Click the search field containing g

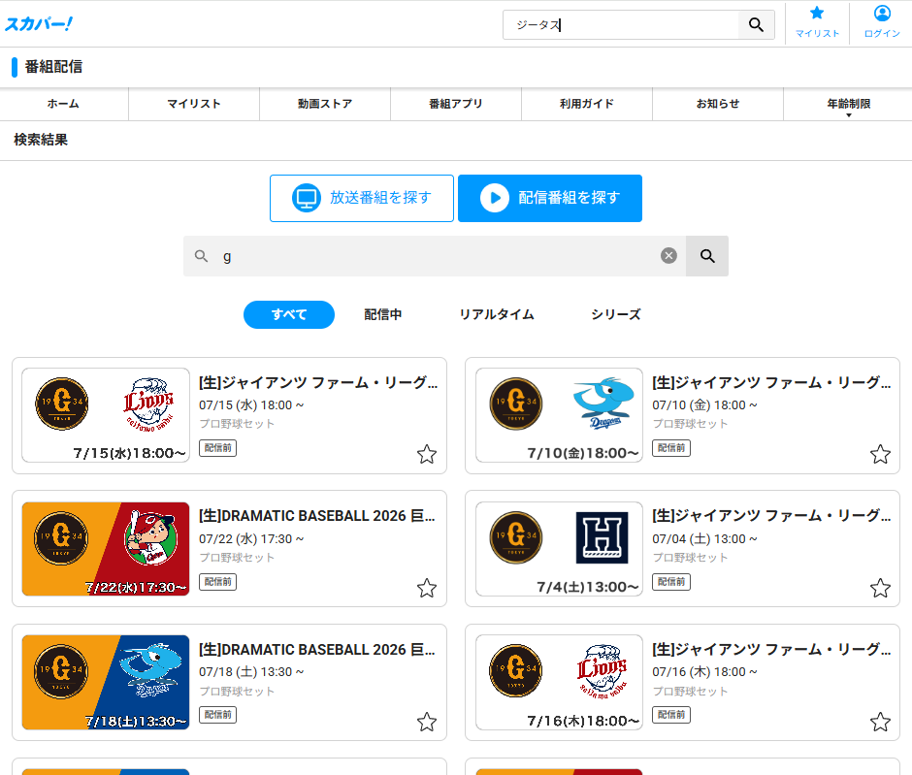435,256
